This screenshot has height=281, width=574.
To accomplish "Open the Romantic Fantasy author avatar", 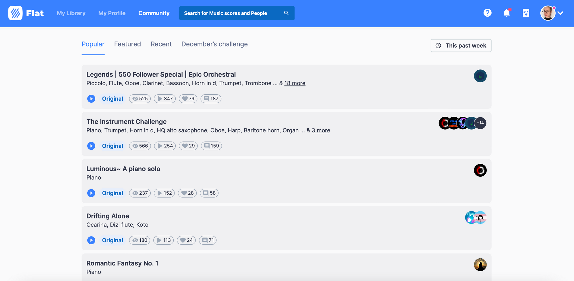I will [x=480, y=265].
